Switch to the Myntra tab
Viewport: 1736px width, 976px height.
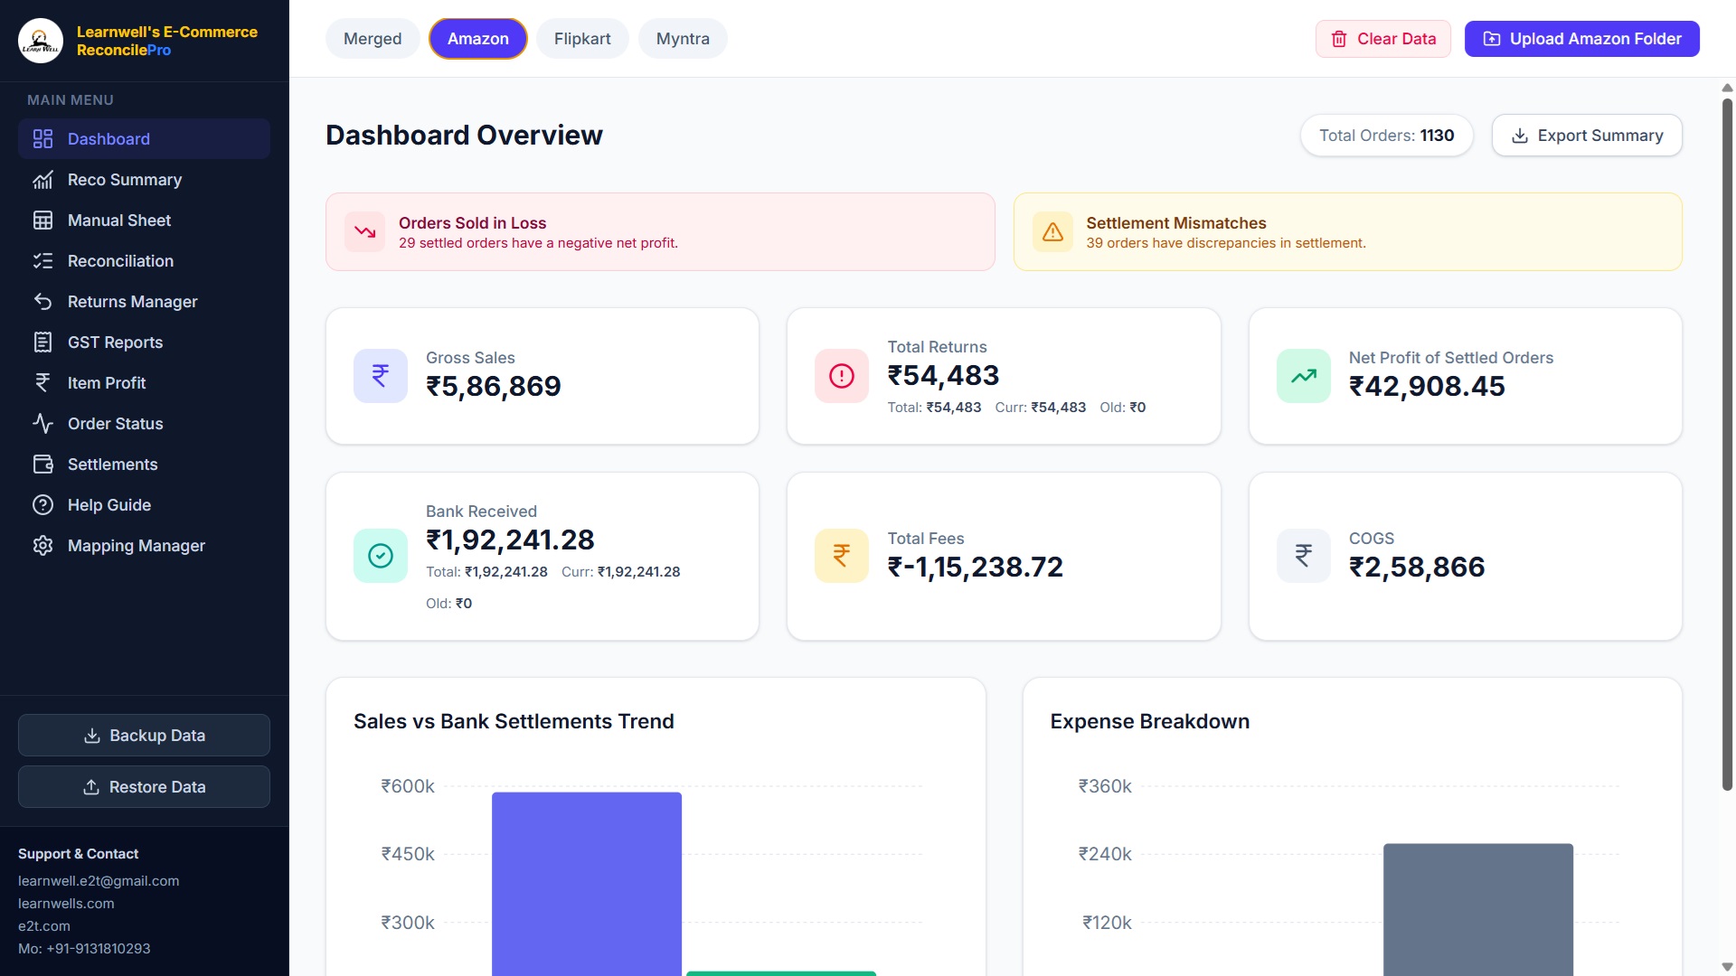pos(683,38)
